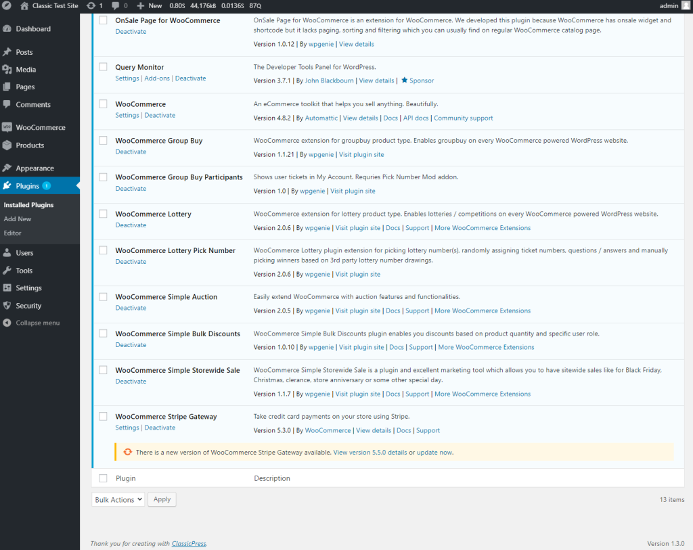Screen dimensions: 693x550
Task: Open Query Monitor Add-ons link
Action: [157, 78]
